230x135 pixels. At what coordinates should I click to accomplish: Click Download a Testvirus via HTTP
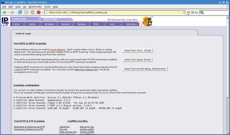[30, 127]
